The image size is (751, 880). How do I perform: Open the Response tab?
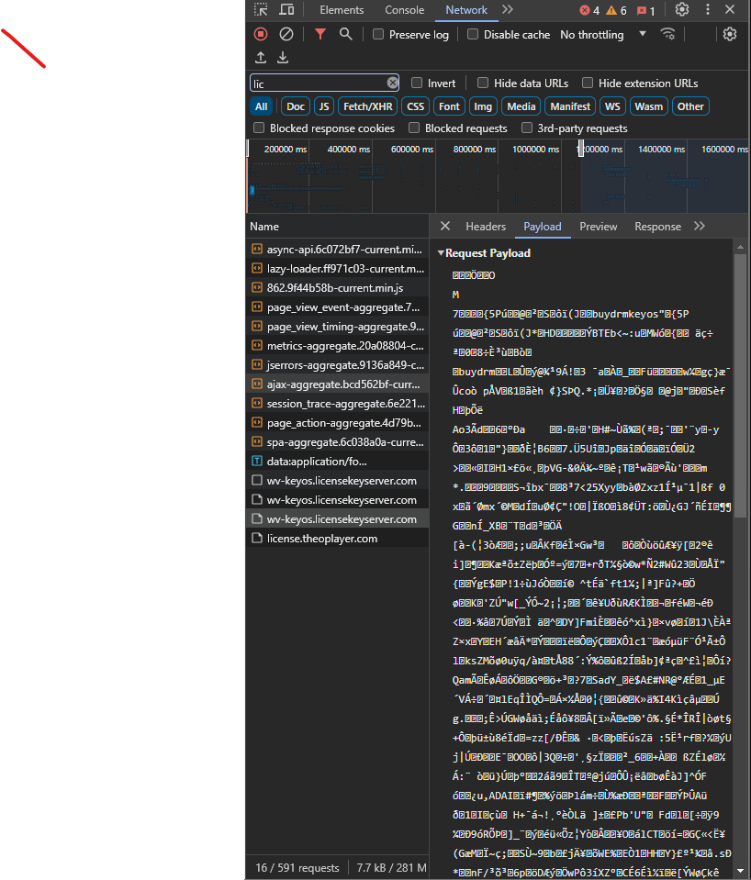(657, 226)
